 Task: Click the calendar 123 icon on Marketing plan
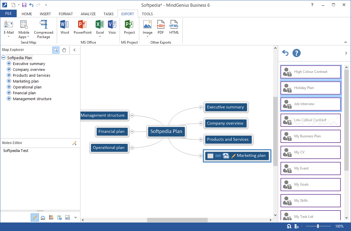pyautogui.click(x=226, y=156)
